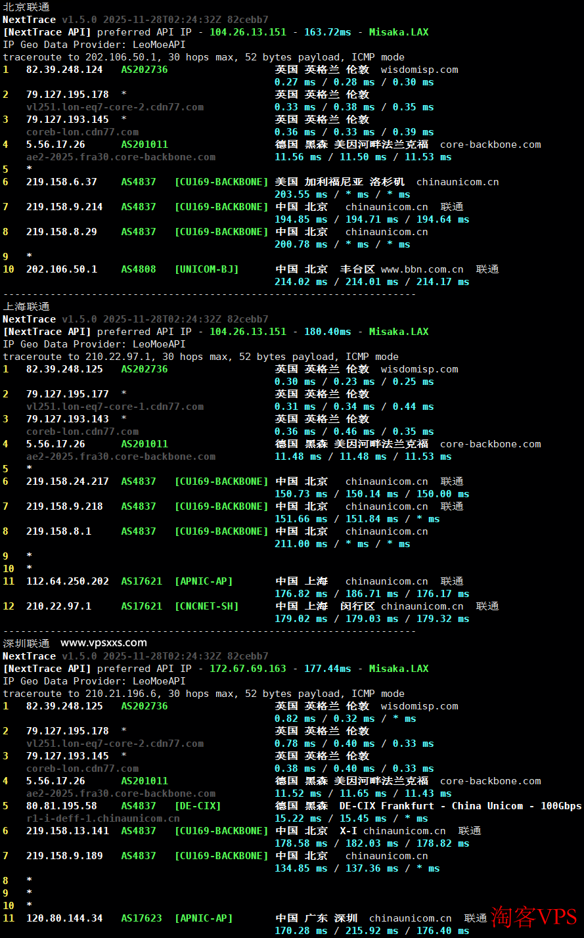Screen dimensions: 584x938
Task: Click preferred API IP 104.26.13.151
Action: [248, 32]
